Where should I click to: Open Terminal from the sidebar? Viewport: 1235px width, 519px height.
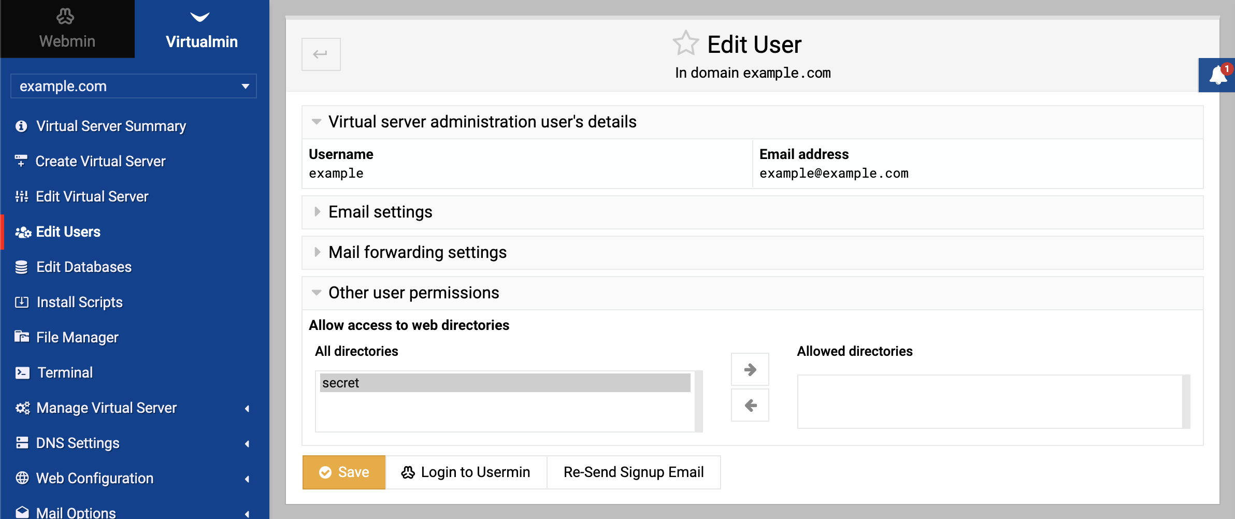click(65, 372)
